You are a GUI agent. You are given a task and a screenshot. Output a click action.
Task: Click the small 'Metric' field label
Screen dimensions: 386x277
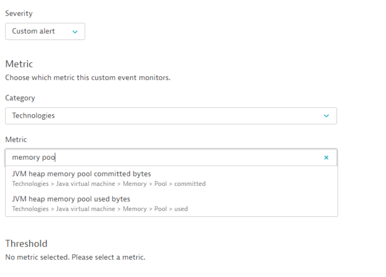coord(16,140)
